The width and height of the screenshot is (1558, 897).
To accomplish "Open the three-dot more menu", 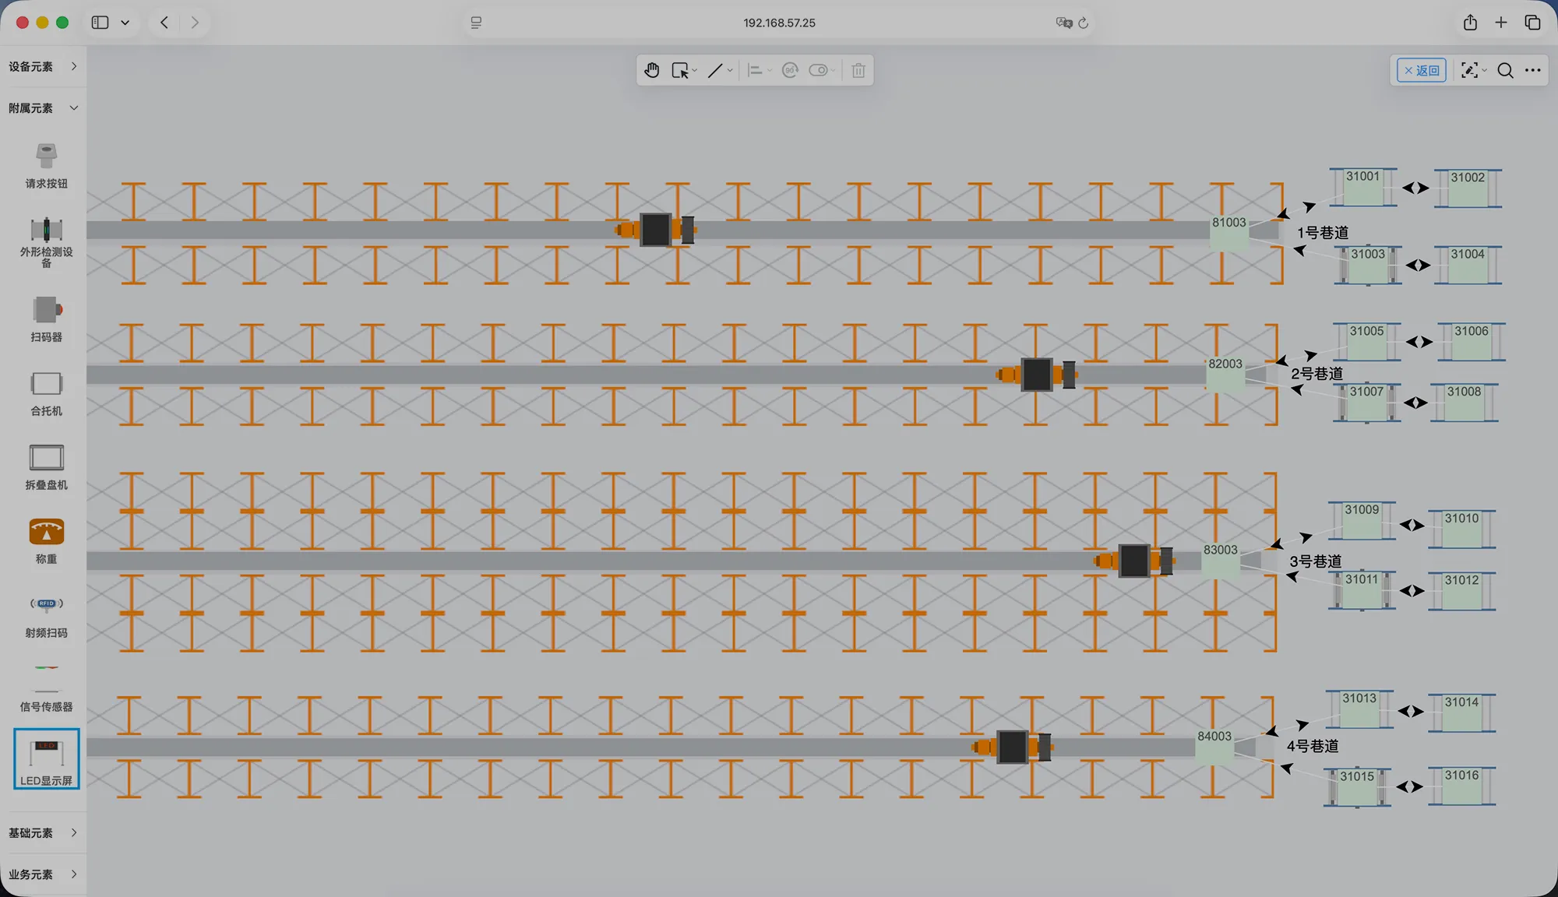I will (1533, 70).
